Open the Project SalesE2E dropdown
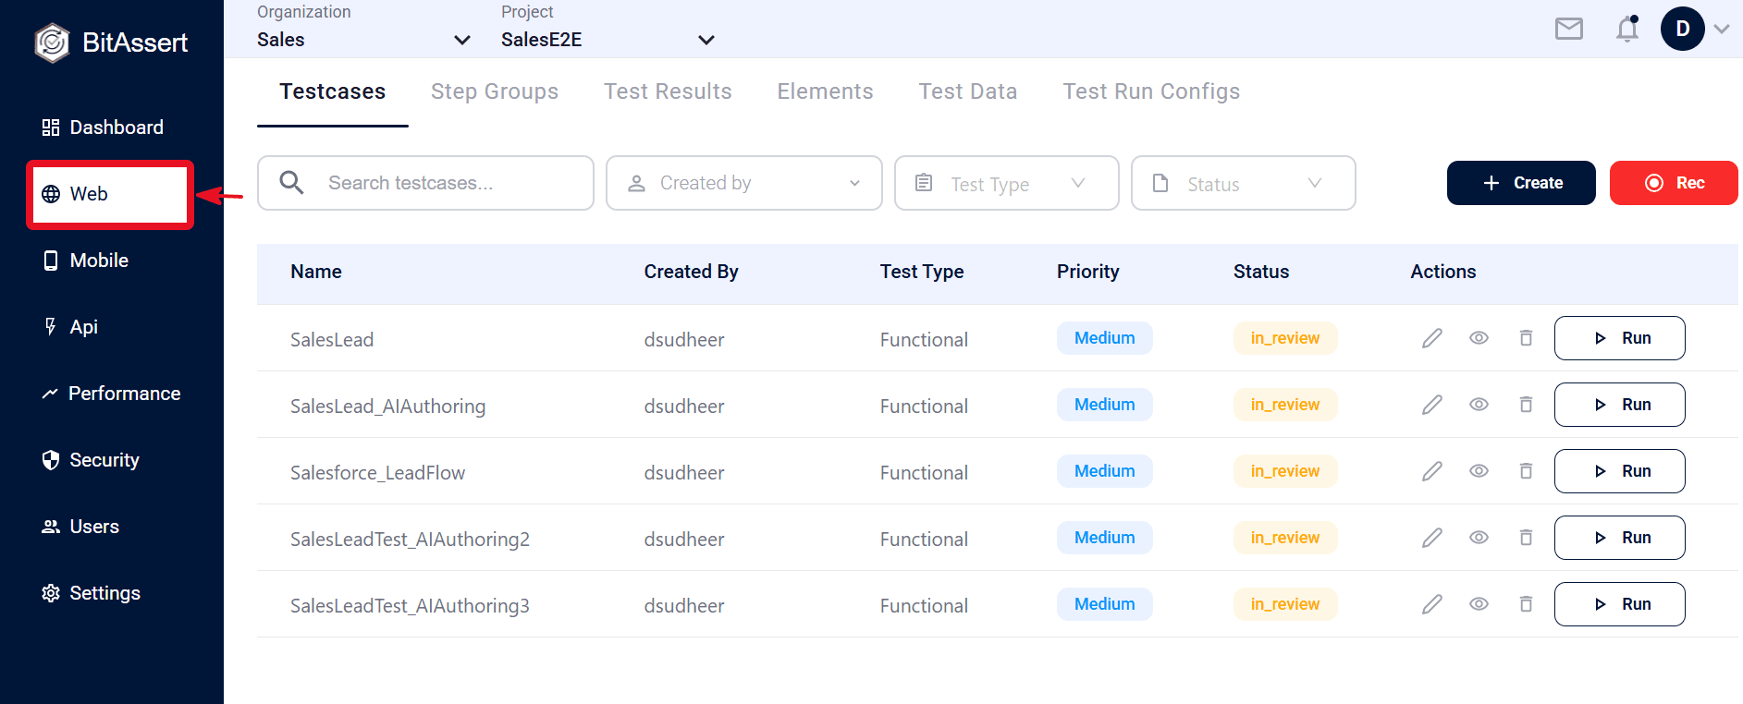 [608, 40]
